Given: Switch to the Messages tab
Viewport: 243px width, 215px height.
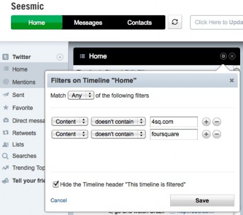Looking at the screenshot, I should (88, 23).
